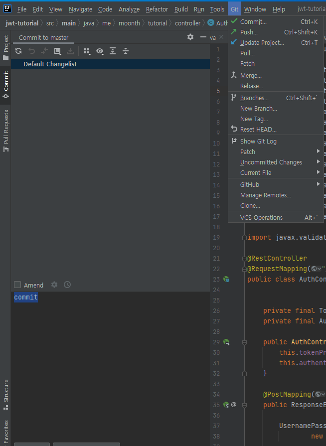Show commit message history clock icon
This screenshot has width=326, height=446.
67,285
